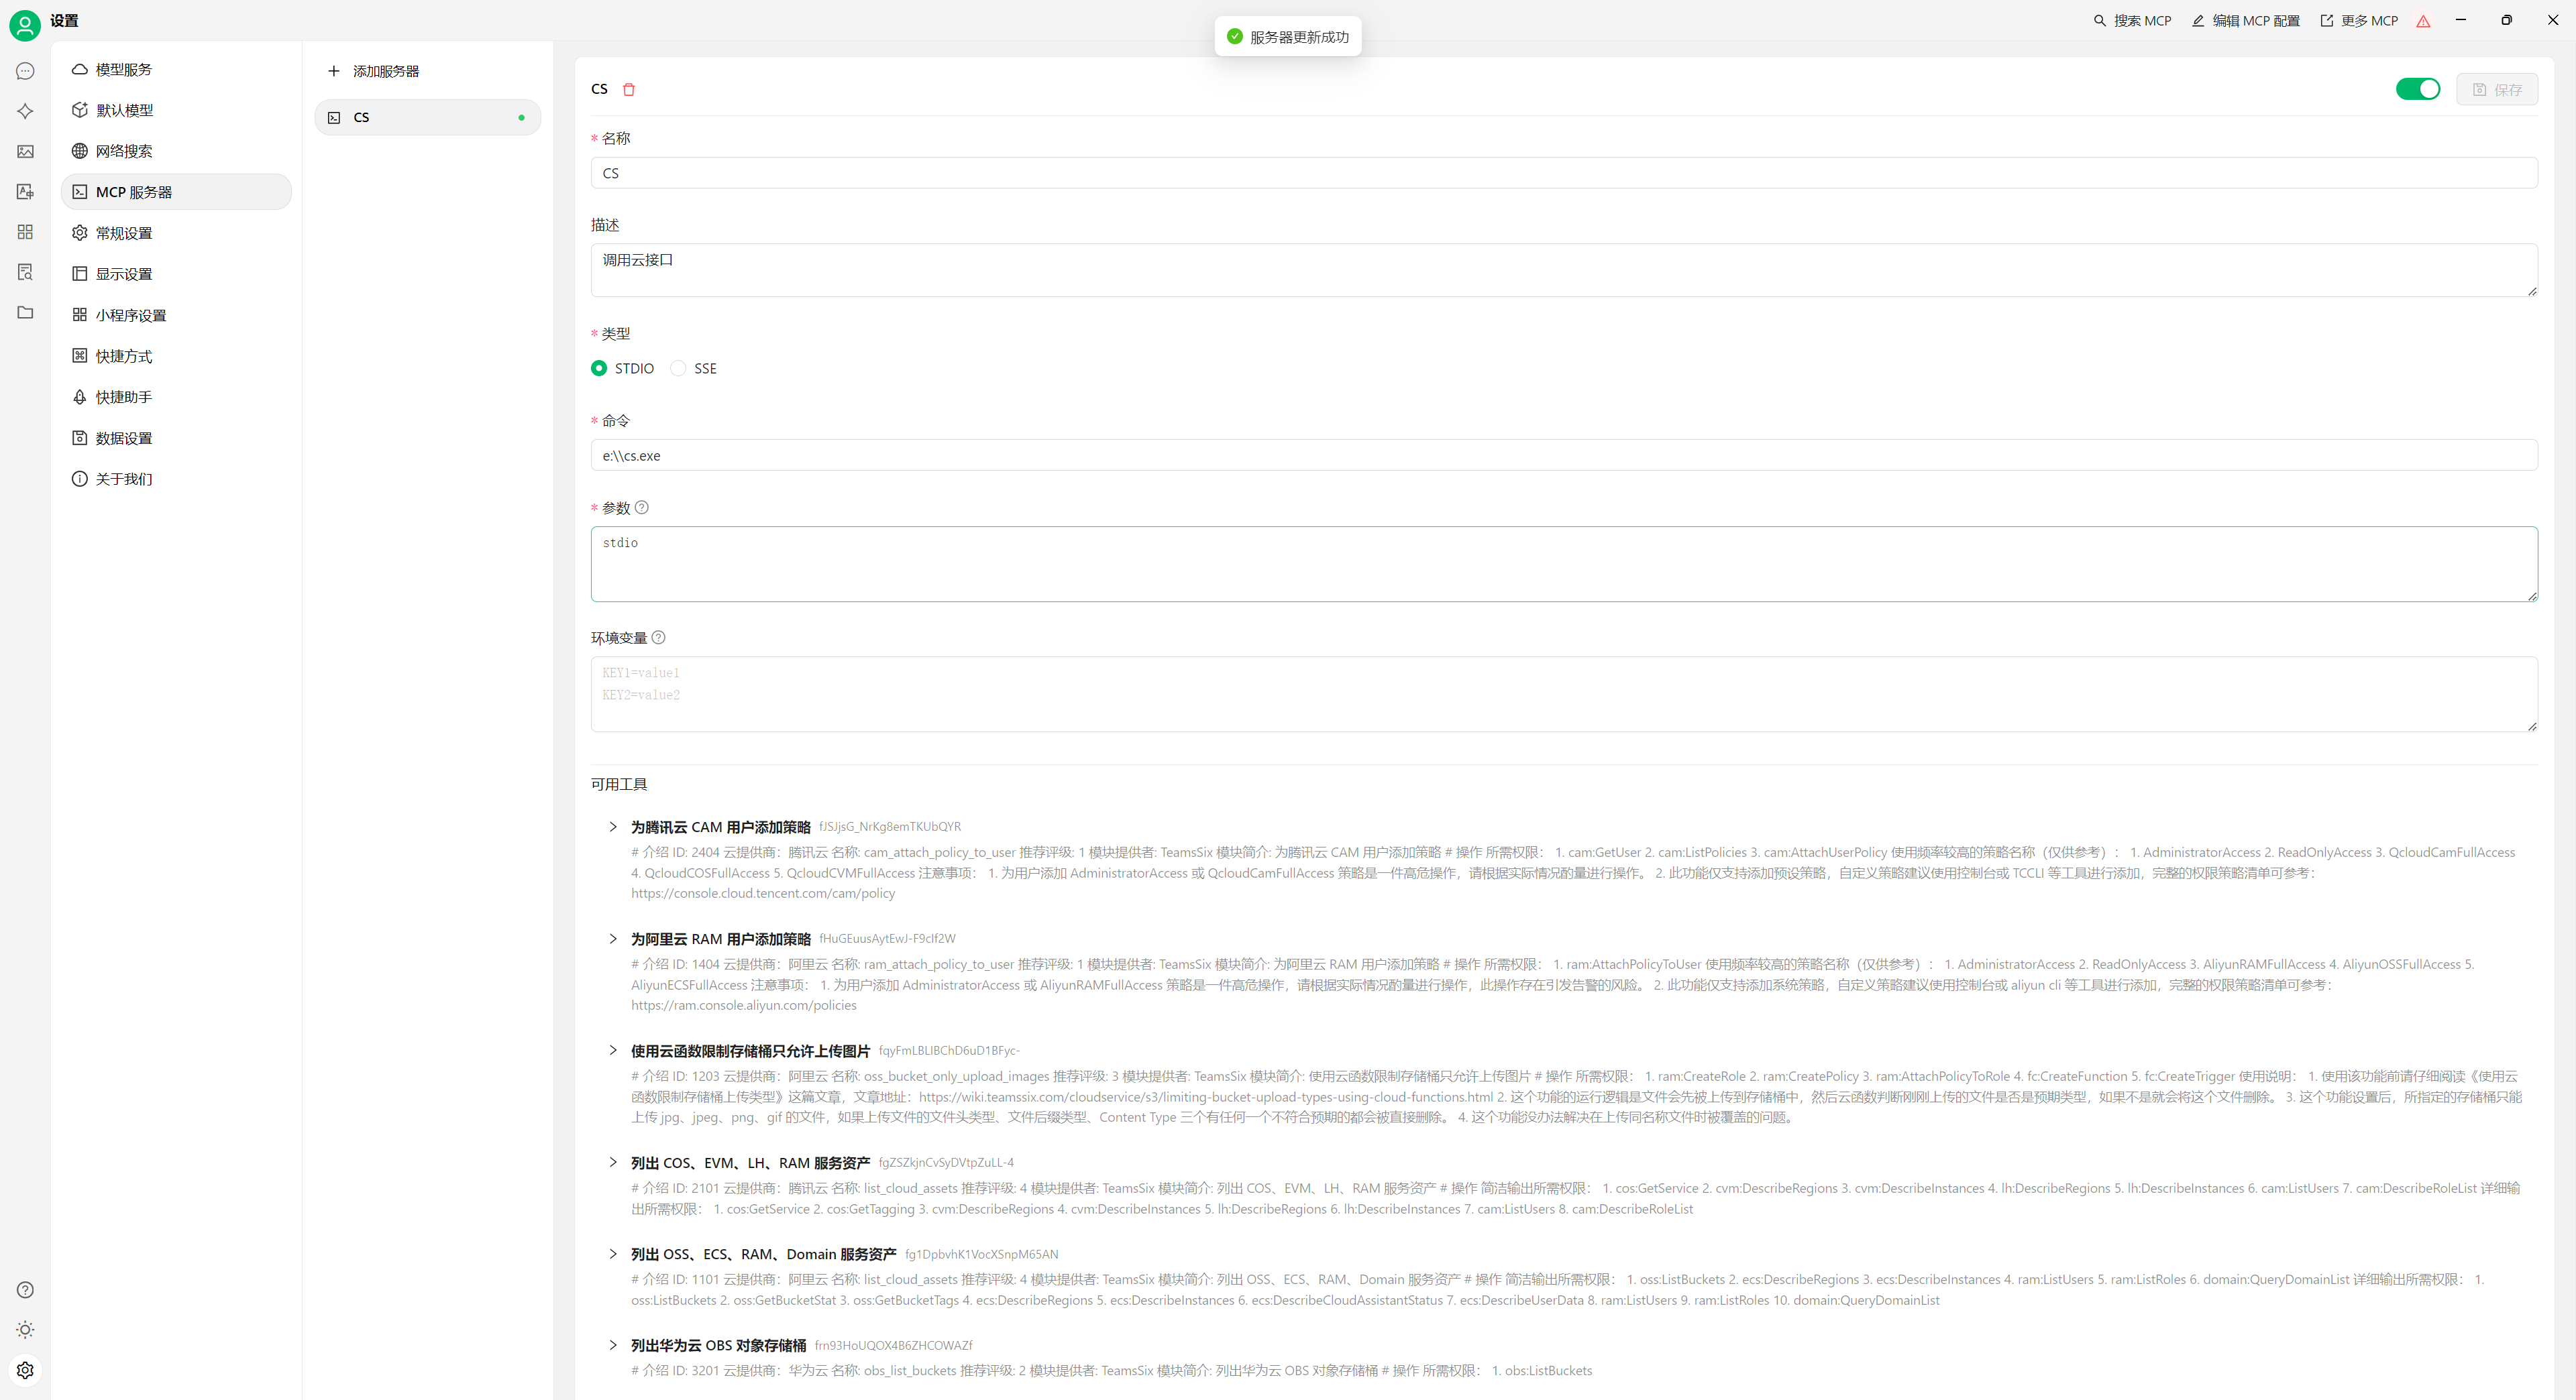Click the red delete server trash icon
The width and height of the screenshot is (2576, 1400).
[x=629, y=89]
